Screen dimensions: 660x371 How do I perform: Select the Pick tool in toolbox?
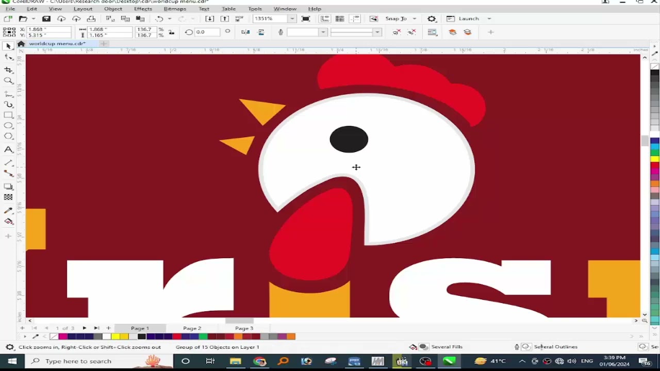(x=8, y=46)
